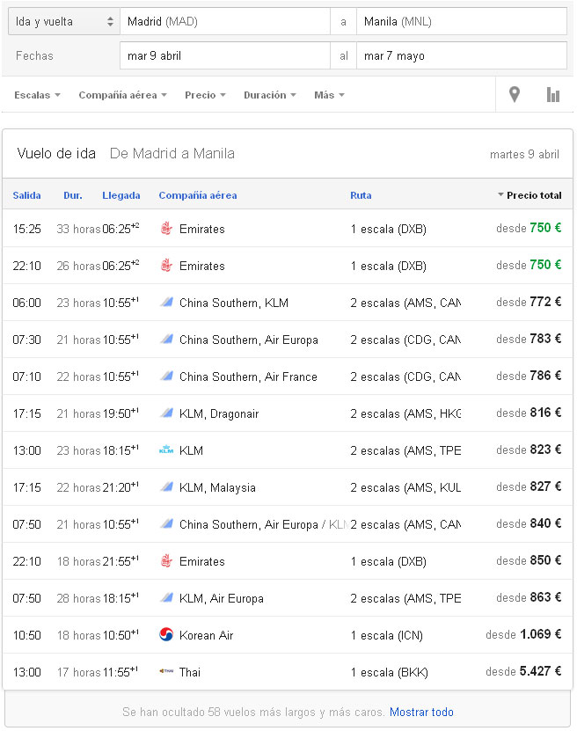Expand the Escalas filter dropdown

(x=37, y=95)
